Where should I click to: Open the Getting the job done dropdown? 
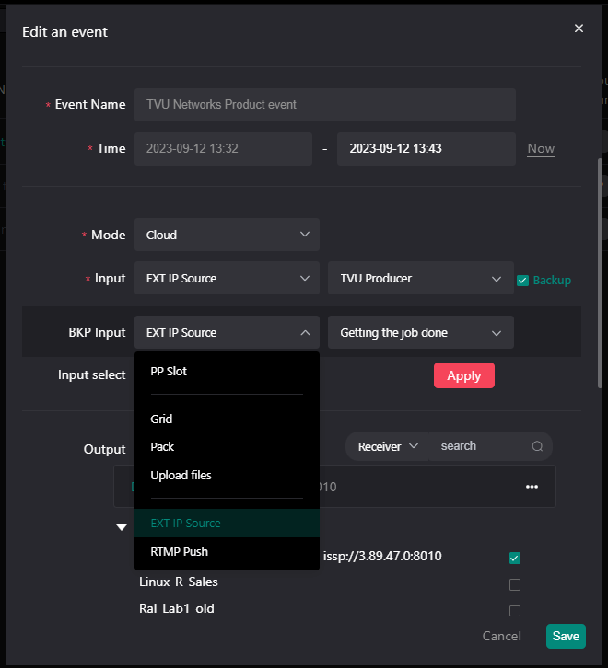coord(420,332)
